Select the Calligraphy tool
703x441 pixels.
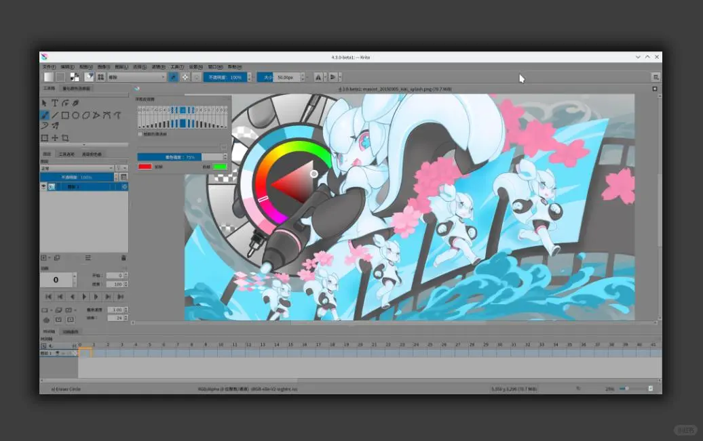point(76,104)
